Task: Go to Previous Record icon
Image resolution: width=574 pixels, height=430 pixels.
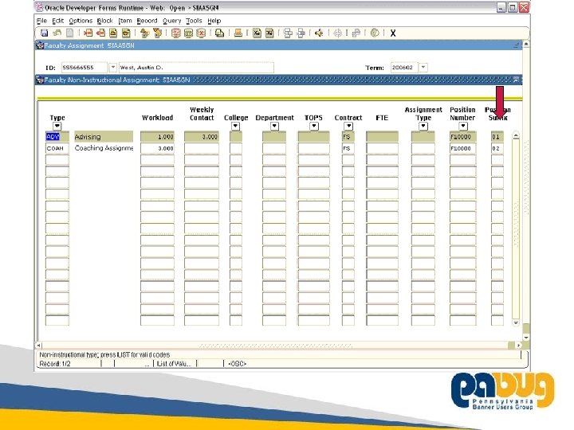Action: pyautogui.click(x=113, y=33)
